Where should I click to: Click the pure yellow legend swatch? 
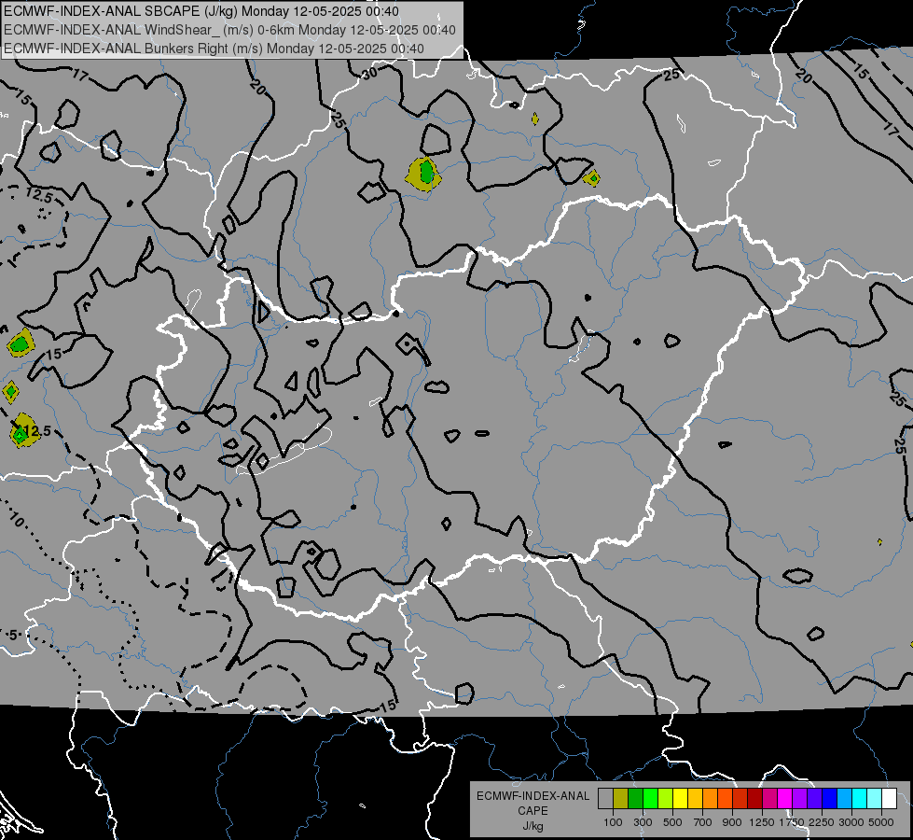tap(680, 798)
